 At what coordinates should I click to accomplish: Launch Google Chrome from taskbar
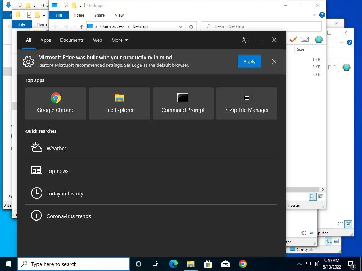click(x=243, y=264)
